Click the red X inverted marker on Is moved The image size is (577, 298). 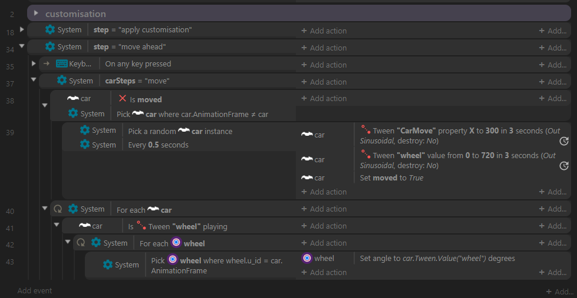(123, 99)
